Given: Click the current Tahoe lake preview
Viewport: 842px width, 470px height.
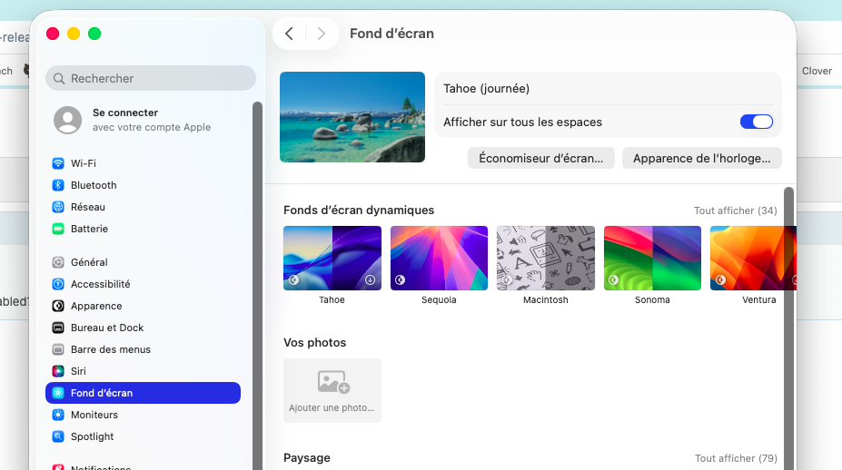Looking at the screenshot, I should (352, 117).
